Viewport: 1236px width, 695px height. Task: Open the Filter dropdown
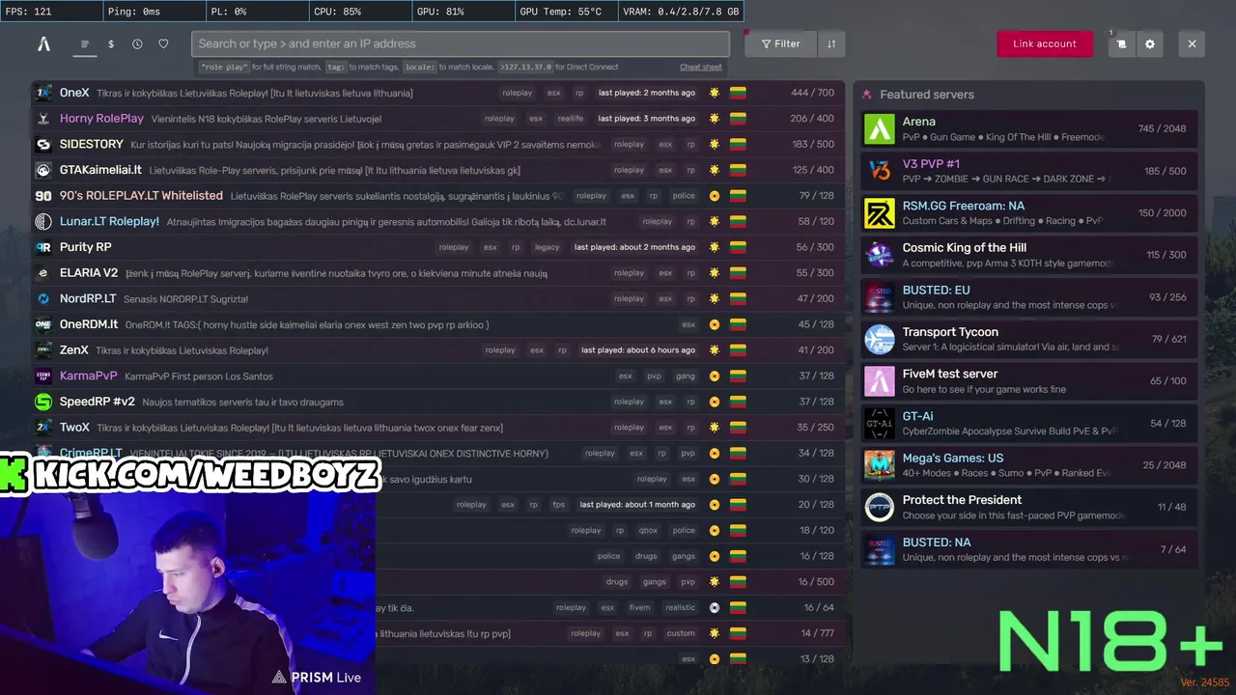[x=780, y=43]
